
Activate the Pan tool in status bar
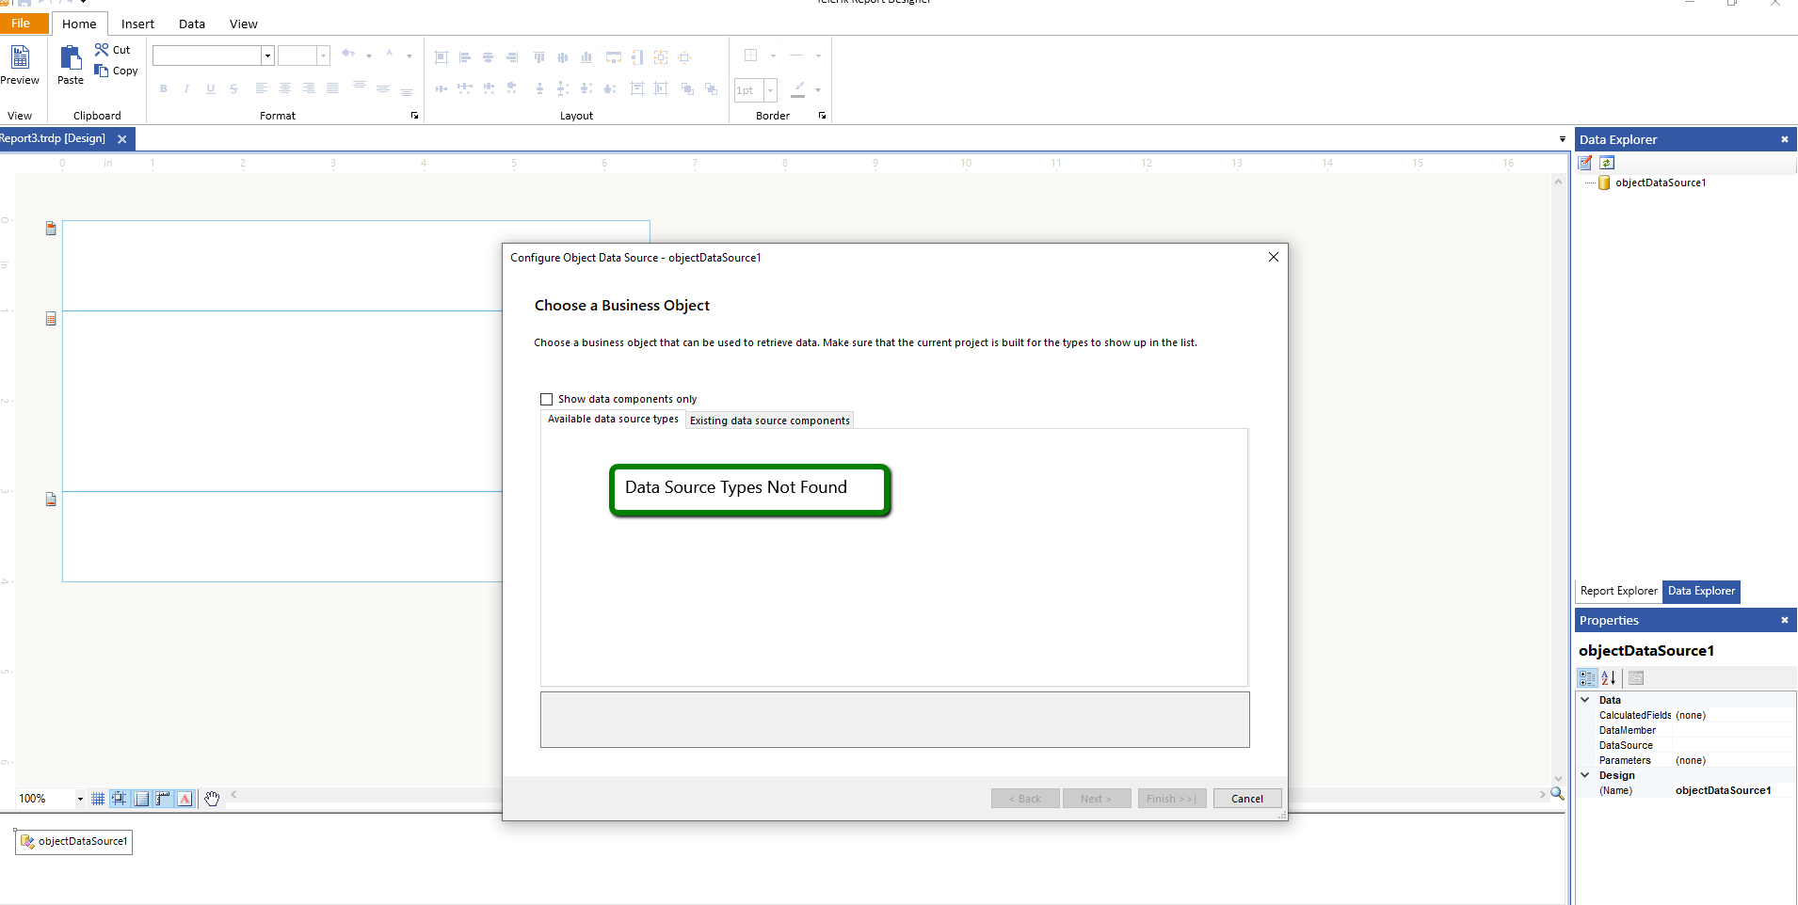tap(212, 798)
